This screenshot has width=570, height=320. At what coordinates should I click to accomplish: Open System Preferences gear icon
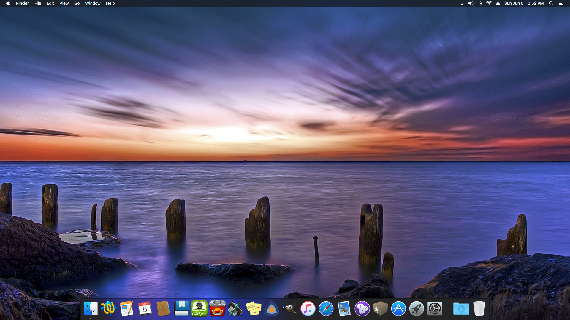click(435, 309)
